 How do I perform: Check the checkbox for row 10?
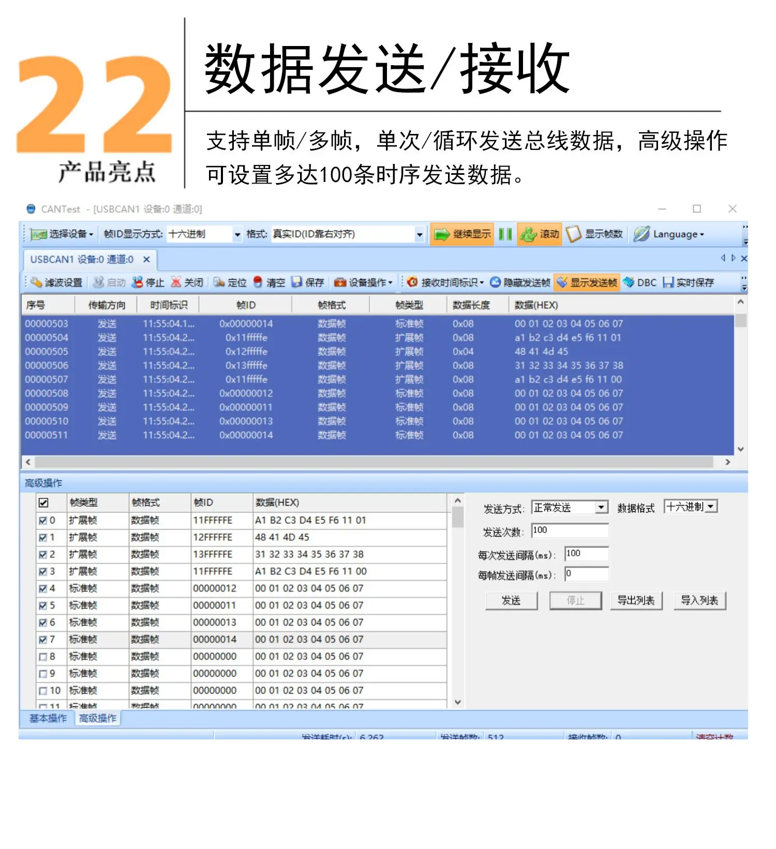point(43,691)
